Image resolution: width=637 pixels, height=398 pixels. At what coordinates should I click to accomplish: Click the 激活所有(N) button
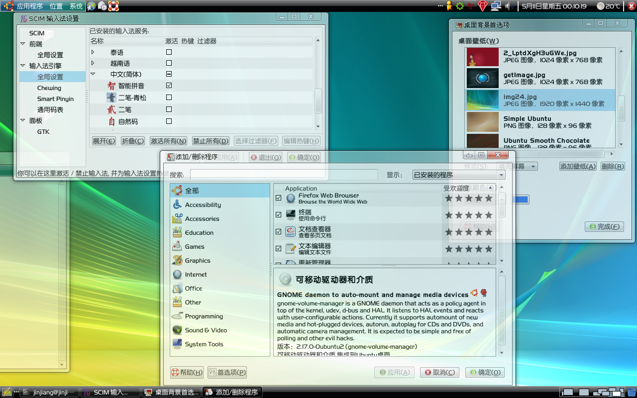pyautogui.click(x=168, y=141)
